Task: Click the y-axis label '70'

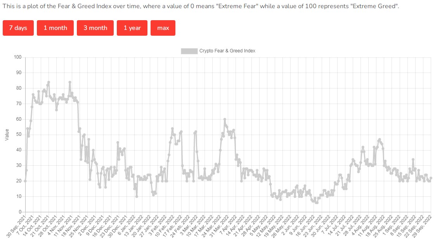Action: coord(19,104)
